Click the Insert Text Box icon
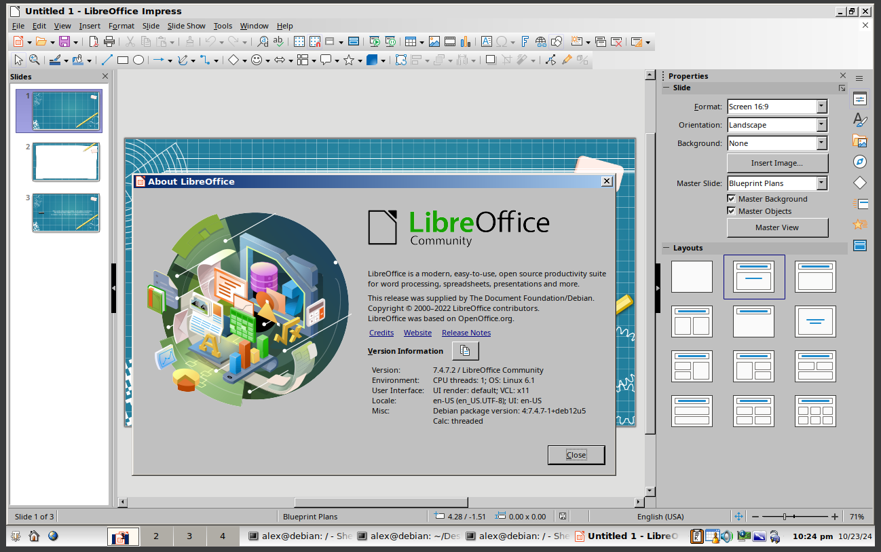 487,42
